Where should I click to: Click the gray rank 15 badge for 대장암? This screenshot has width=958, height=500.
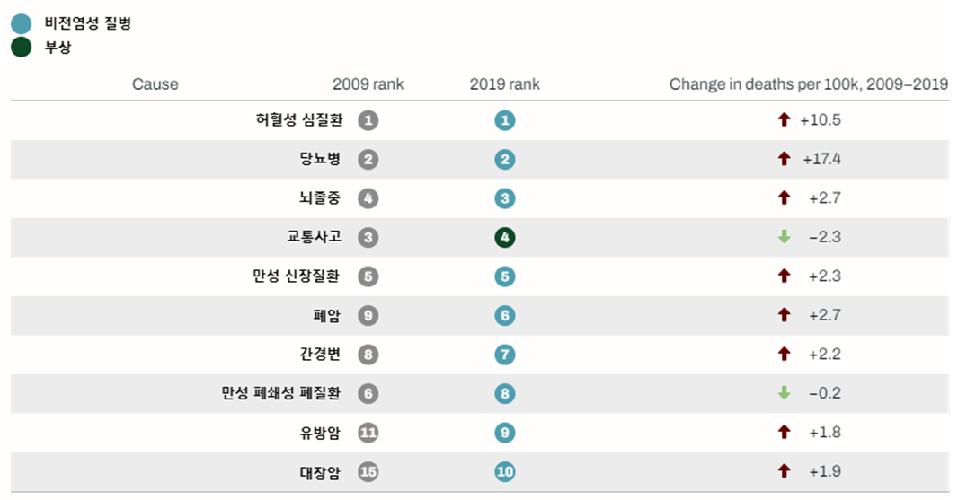point(368,472)
